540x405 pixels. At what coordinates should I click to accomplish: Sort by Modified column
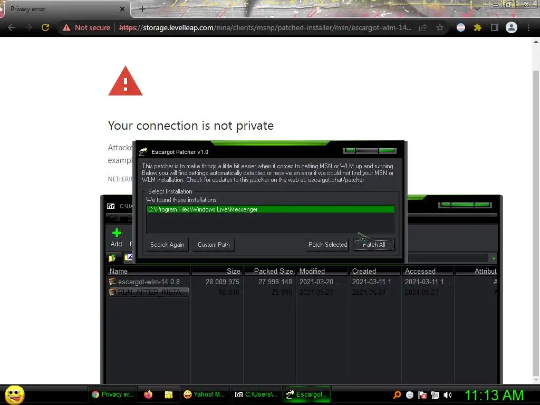(323, 271)
